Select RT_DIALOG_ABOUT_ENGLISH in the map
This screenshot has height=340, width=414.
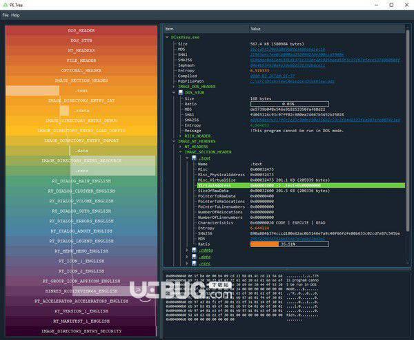point(81,231)
